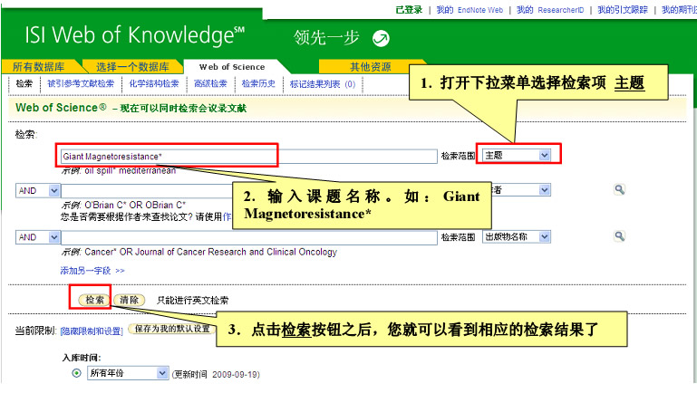Click the magnifier icon beside the author field

click(x=619, y=189)
